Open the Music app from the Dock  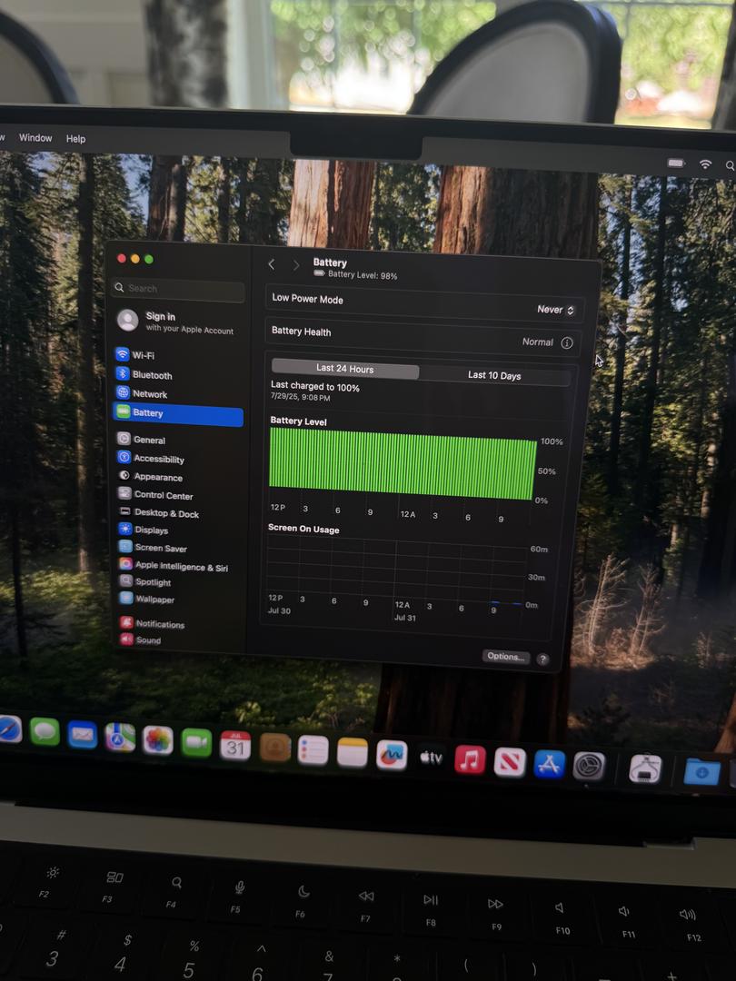pos(470,760)
